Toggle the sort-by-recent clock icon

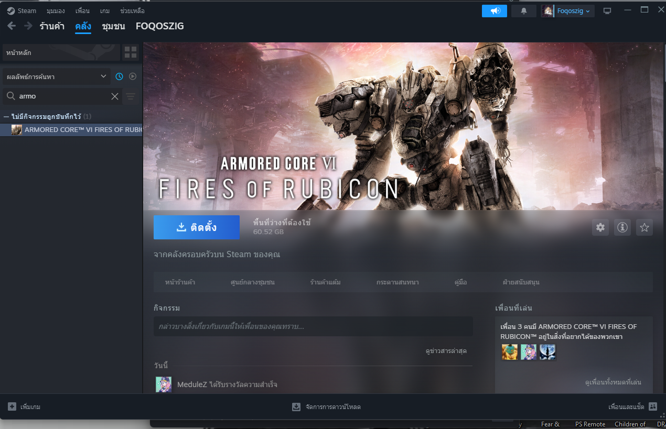(119, 76)
